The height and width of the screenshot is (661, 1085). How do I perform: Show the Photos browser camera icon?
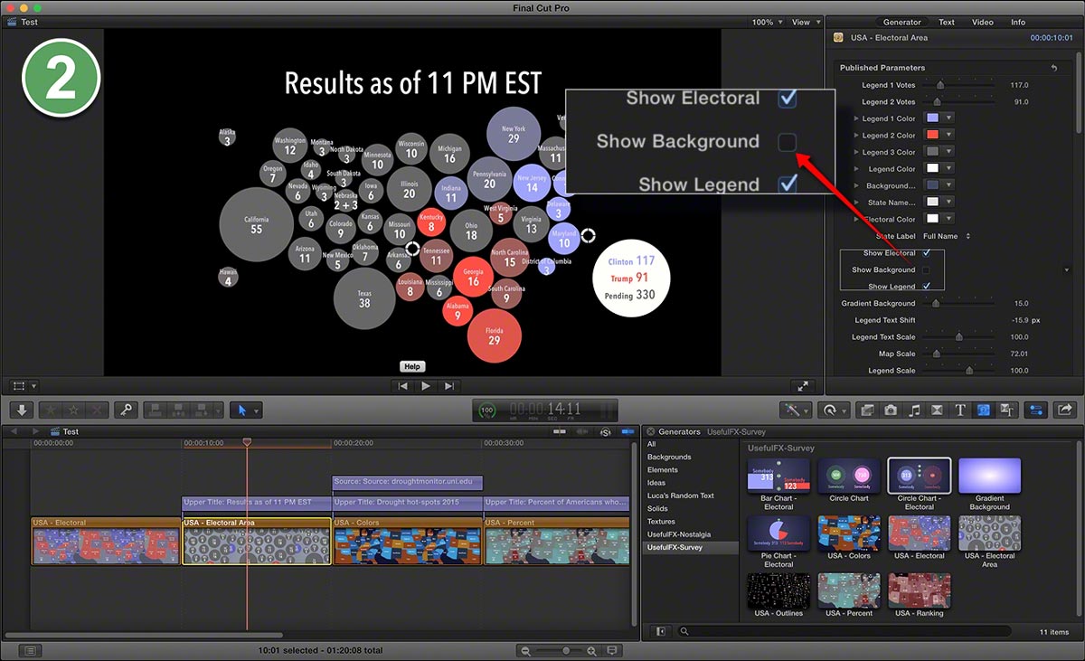891,411
